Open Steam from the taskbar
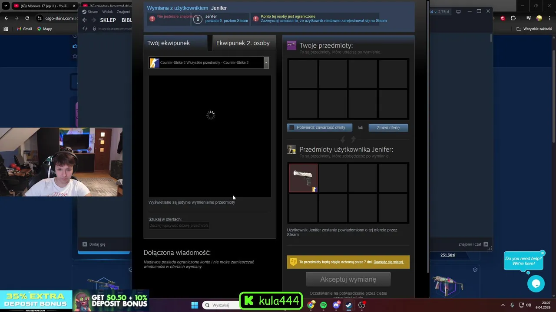The width and height of the screenshot is (556, 312). pos(349,305)
